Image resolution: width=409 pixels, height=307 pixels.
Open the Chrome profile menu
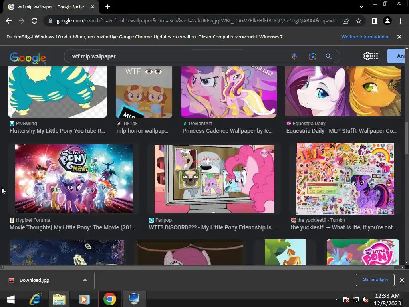click(387, 21)
